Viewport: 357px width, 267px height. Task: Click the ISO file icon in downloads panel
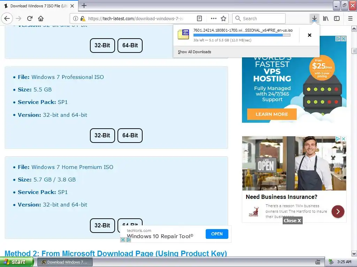pyautogui.click(x=183, y=34)
